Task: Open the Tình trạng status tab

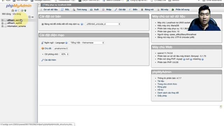Action: point(80,9)
